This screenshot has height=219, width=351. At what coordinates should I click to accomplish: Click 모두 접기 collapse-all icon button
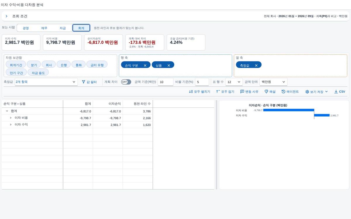coord(225,92)
